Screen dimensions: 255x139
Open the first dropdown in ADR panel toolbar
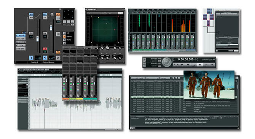click(x=137, y=78)
